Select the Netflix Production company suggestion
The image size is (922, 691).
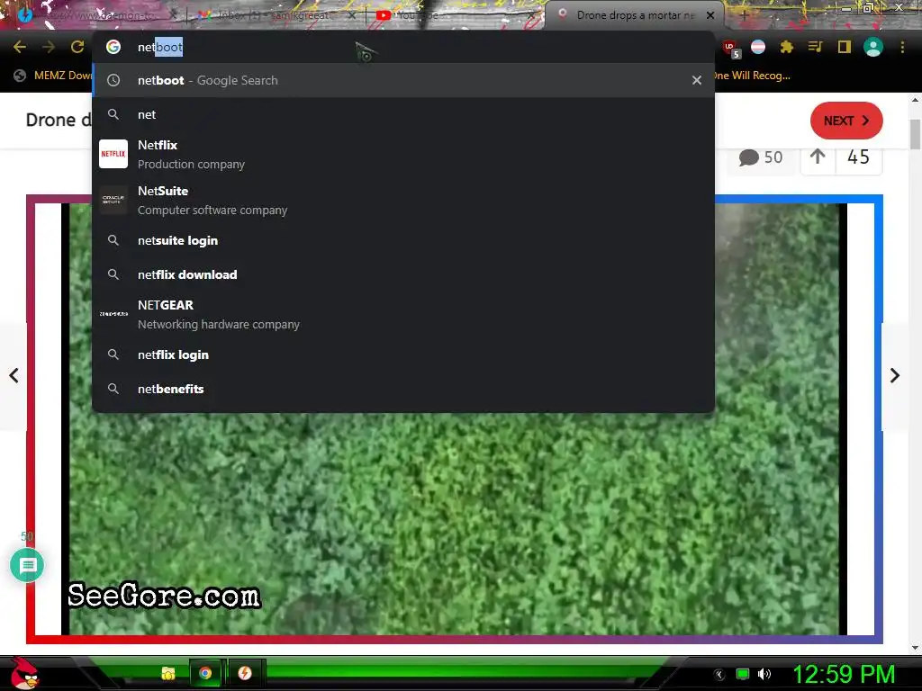tap(403, 154)
